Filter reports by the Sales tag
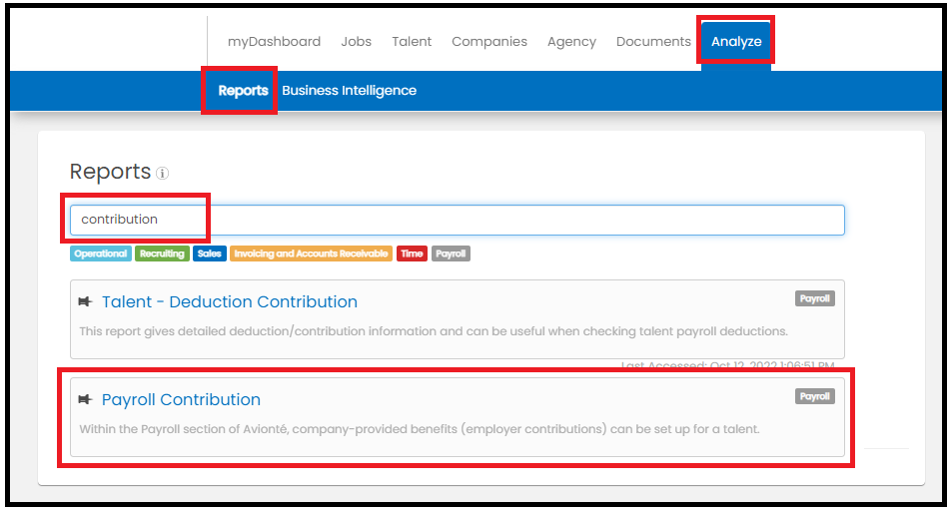 pos(209,254)
